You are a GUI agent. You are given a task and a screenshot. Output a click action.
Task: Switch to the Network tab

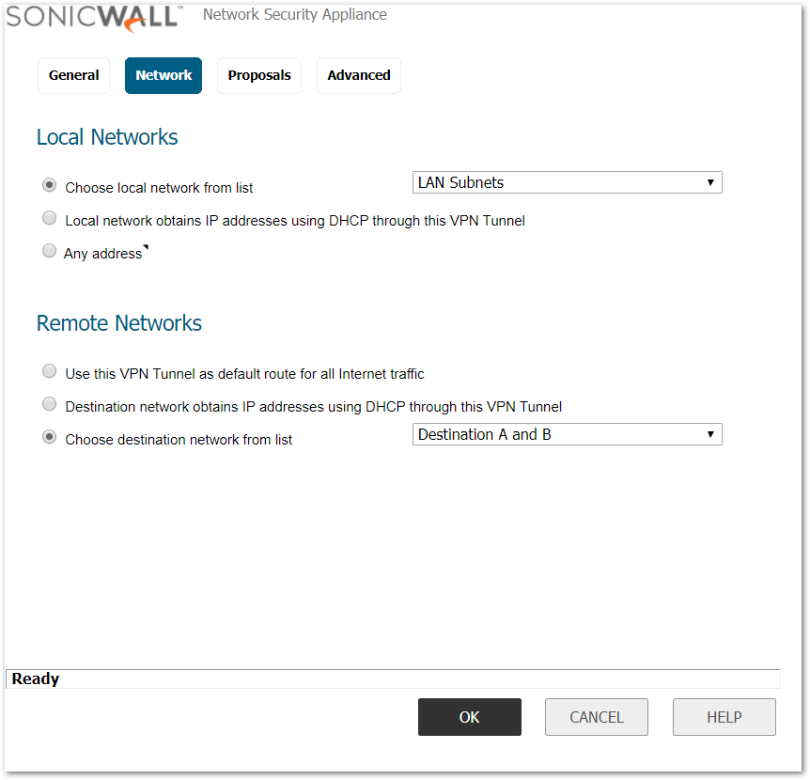point(164,75)
